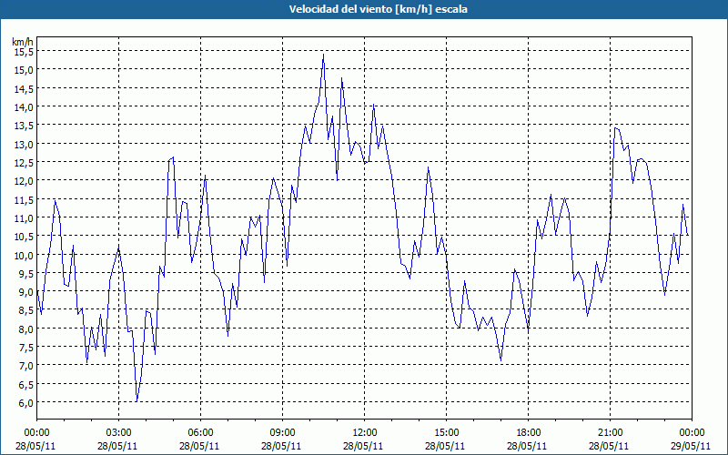The image size is (728, 455).
Task: Click the 10,0 y-axis value
Action: [24, 256]
